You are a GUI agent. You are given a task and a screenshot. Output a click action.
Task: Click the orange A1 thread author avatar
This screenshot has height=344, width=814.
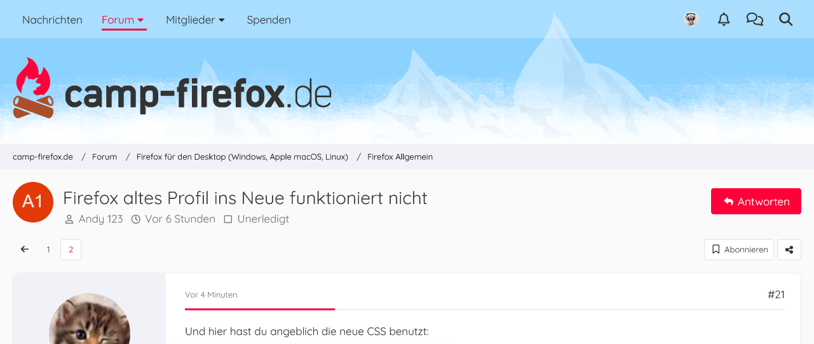pyautogui.click(x=32, y=202)
